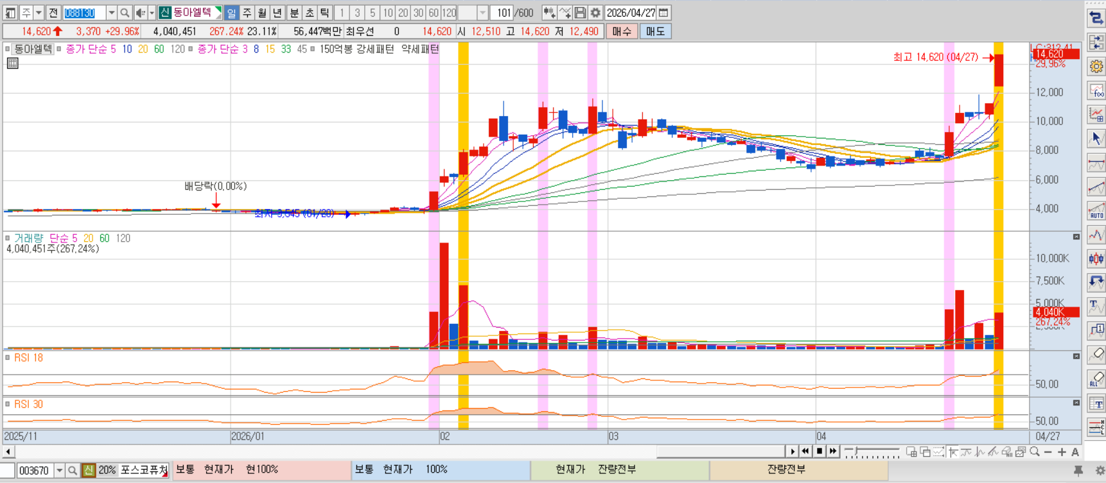This screenshot has width=1106, height=483.
Task: Open the 003670 code dropdown at bottom
Action: pos(59,471)
